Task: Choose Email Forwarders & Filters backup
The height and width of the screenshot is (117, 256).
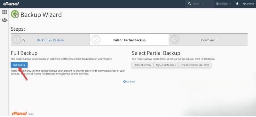Action: pyautogui.click(x=195, y=65)
